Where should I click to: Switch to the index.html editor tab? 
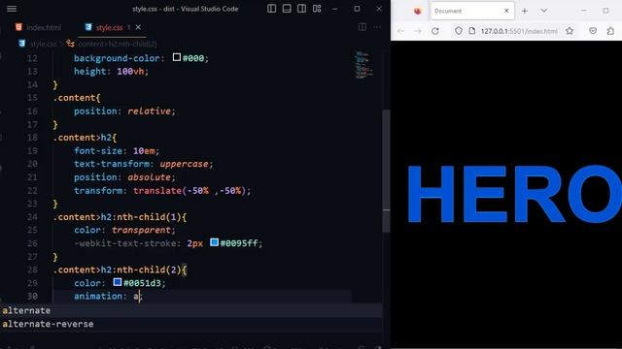(x=39, y=27)
